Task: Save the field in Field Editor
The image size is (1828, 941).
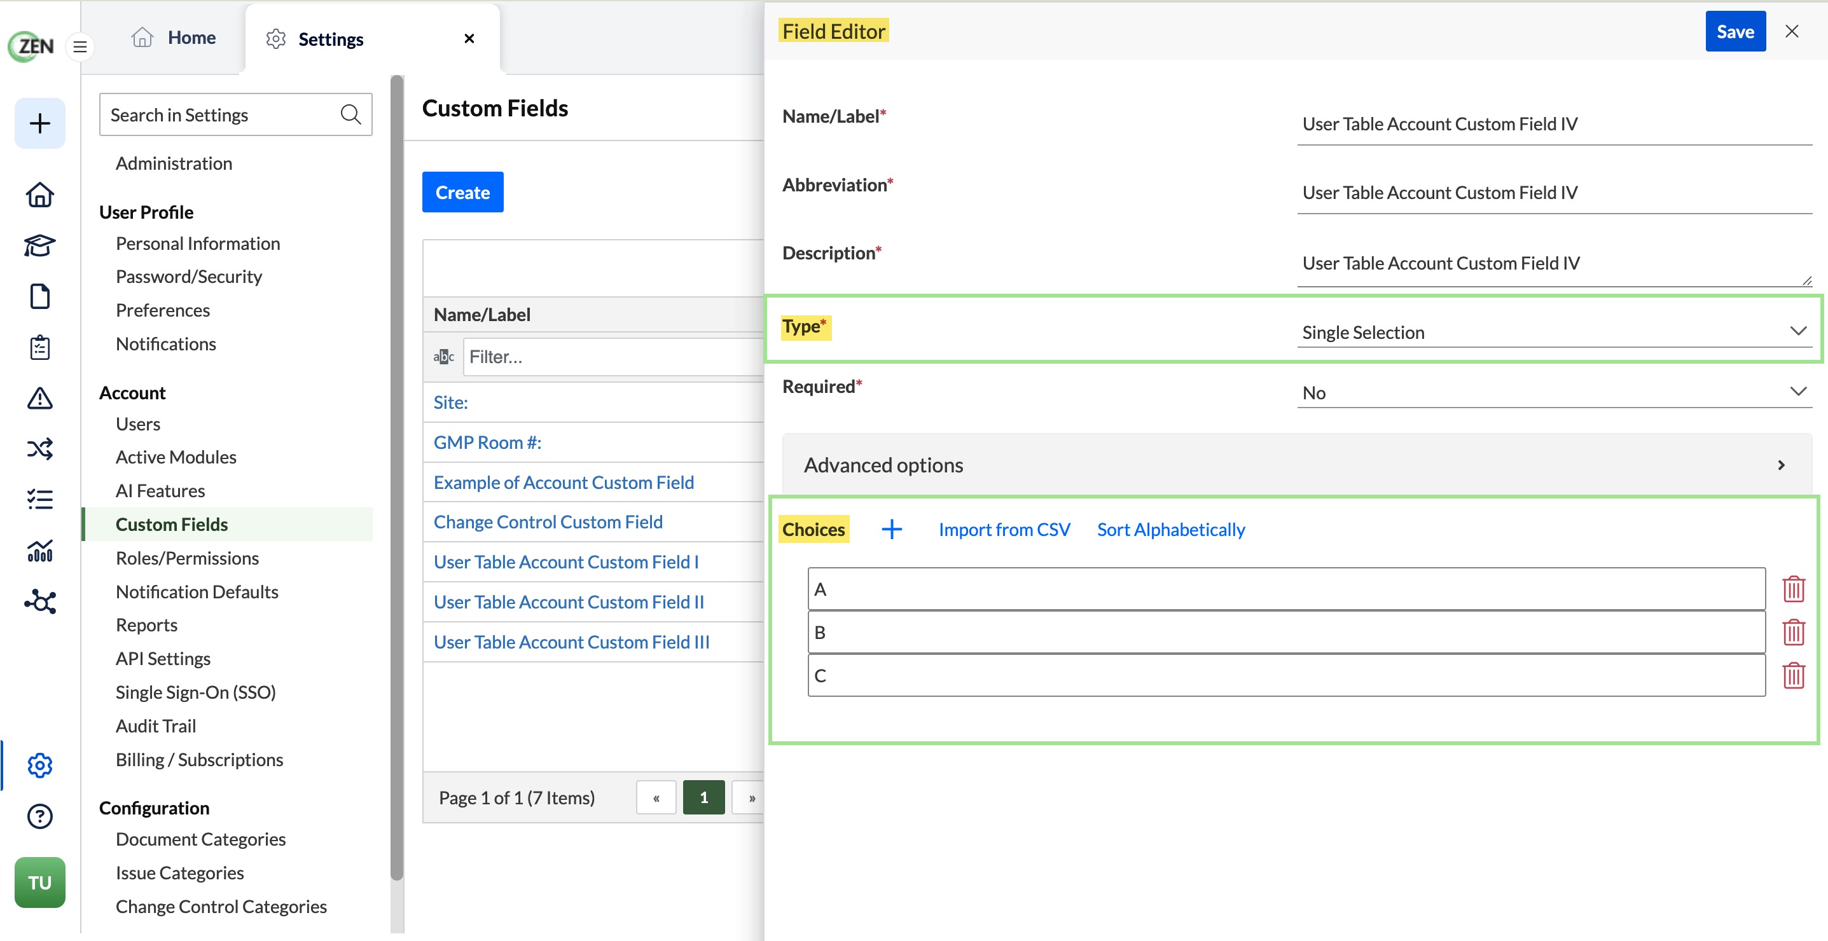Action: [1735, 31]
